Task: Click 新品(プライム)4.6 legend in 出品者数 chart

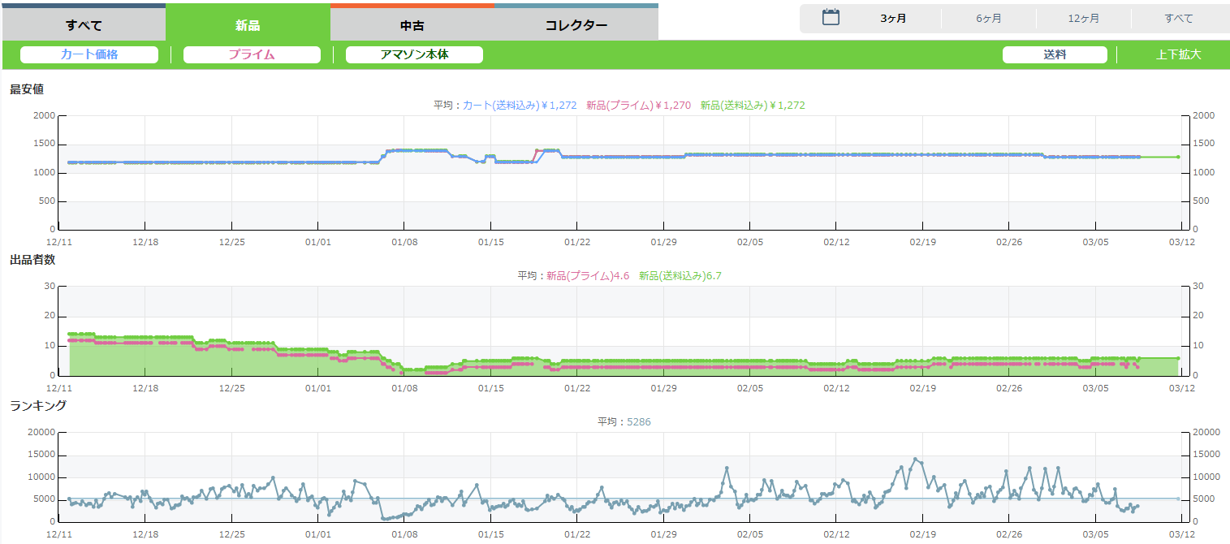Action: pyautogui.click(x=588, y=275)
